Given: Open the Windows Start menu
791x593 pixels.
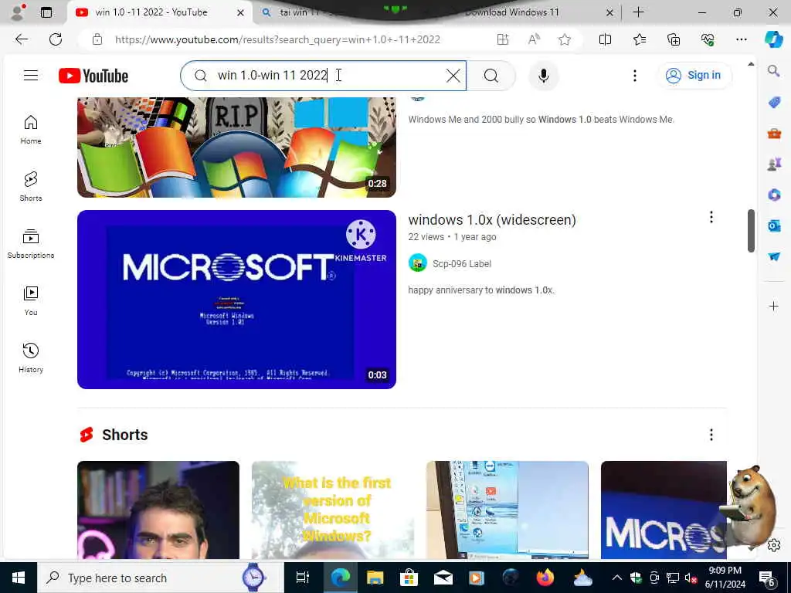Looking at the screenshot, I should (x=19, y=578).
